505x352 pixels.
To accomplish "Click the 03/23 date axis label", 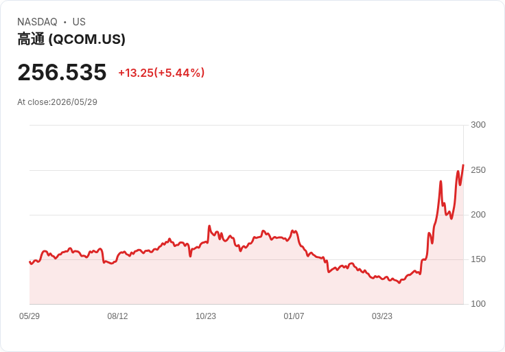I will pyautogui.click(x=382, y=316).
